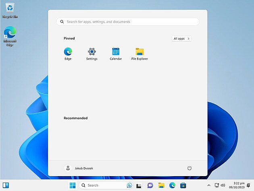Open Microsoft Store from the taskbar
This screenshot has height=191, width=254.
(183, 185)
